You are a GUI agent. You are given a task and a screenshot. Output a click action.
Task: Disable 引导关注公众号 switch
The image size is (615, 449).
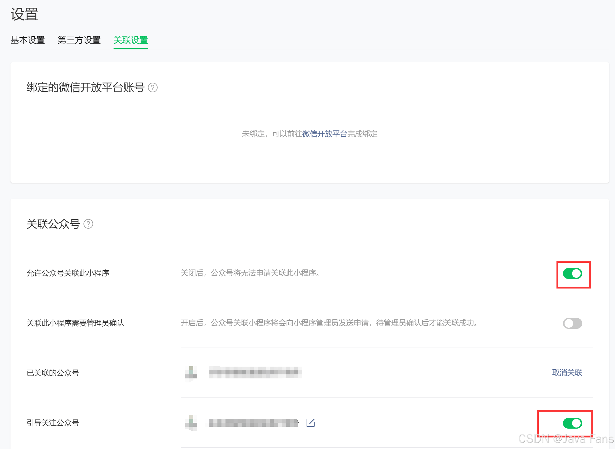point(572,423)
